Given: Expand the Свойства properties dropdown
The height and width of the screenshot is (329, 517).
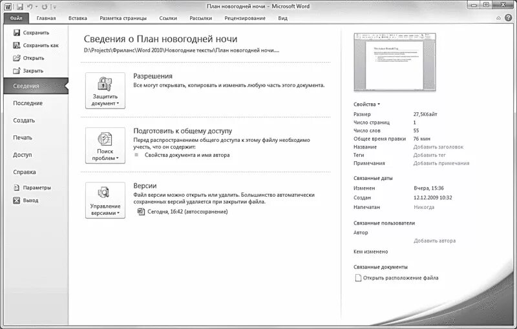Looking at the screenshot, I should point(366,105).
